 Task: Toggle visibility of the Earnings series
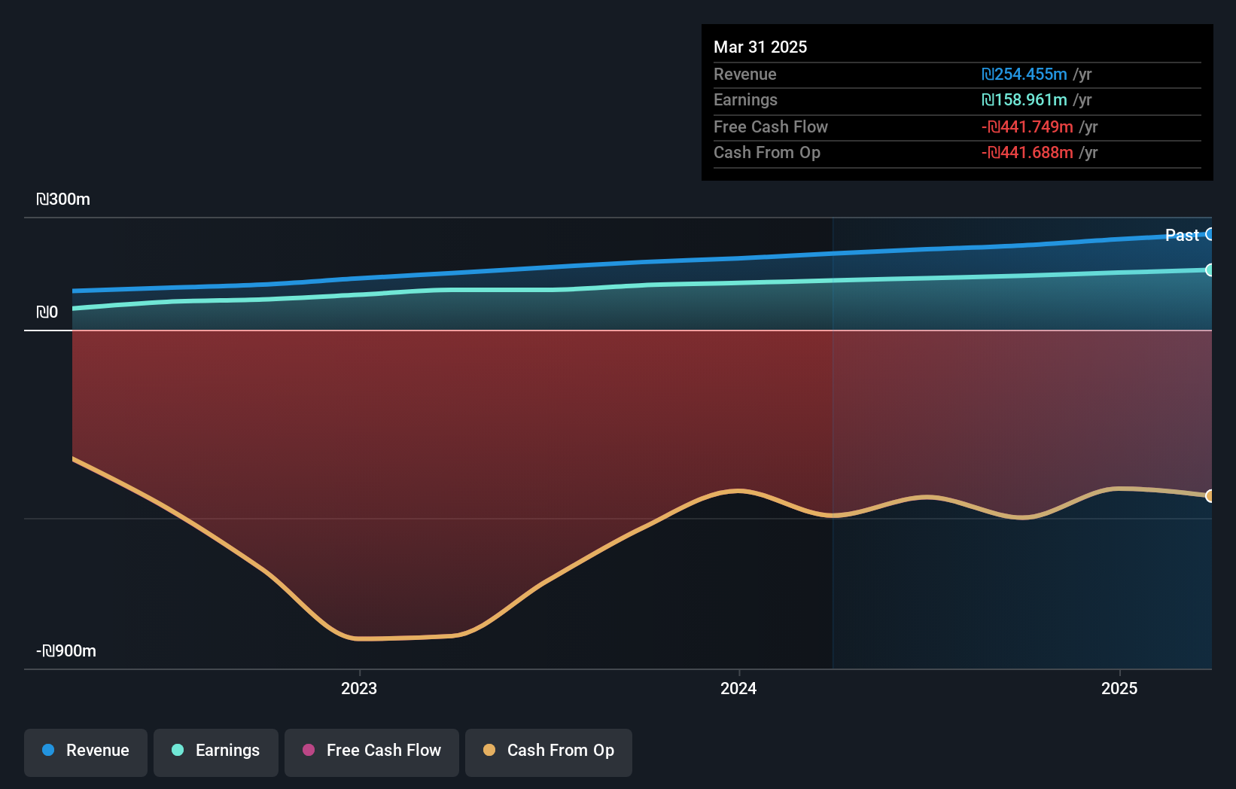click(215, 751)
